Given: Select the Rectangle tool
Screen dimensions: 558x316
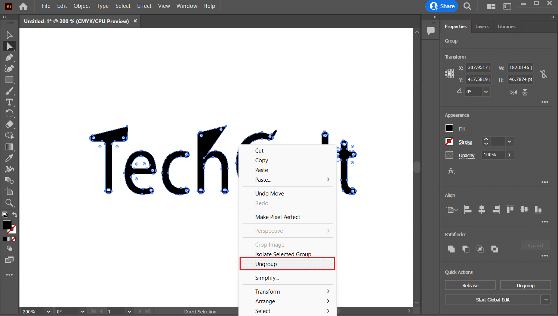Looking at the screenshot, I should coord(10,79).
